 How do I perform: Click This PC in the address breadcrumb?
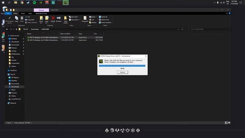26,29
